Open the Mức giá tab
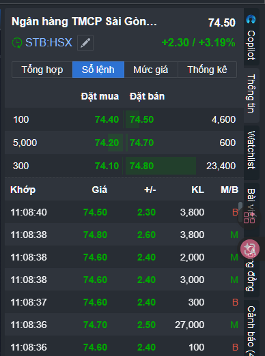This screenshot has height=356, width=265. tap(151, 70)
